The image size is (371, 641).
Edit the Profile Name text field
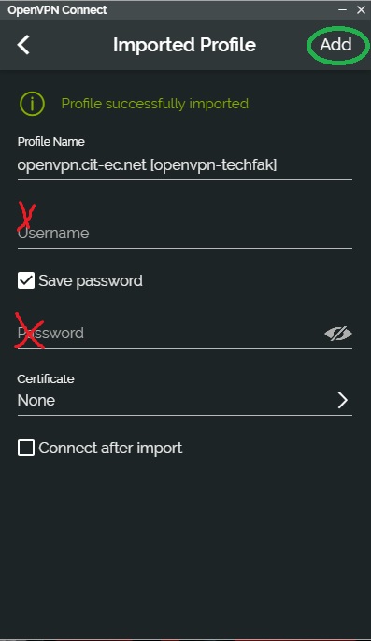pos(184,165)
